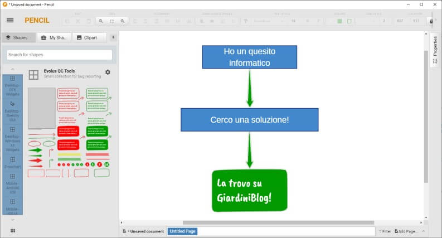The width and height of the screenshot is (442, 238).
Task: Select the 'Cerco una soluzione!' box
Action: click(250, 120)
